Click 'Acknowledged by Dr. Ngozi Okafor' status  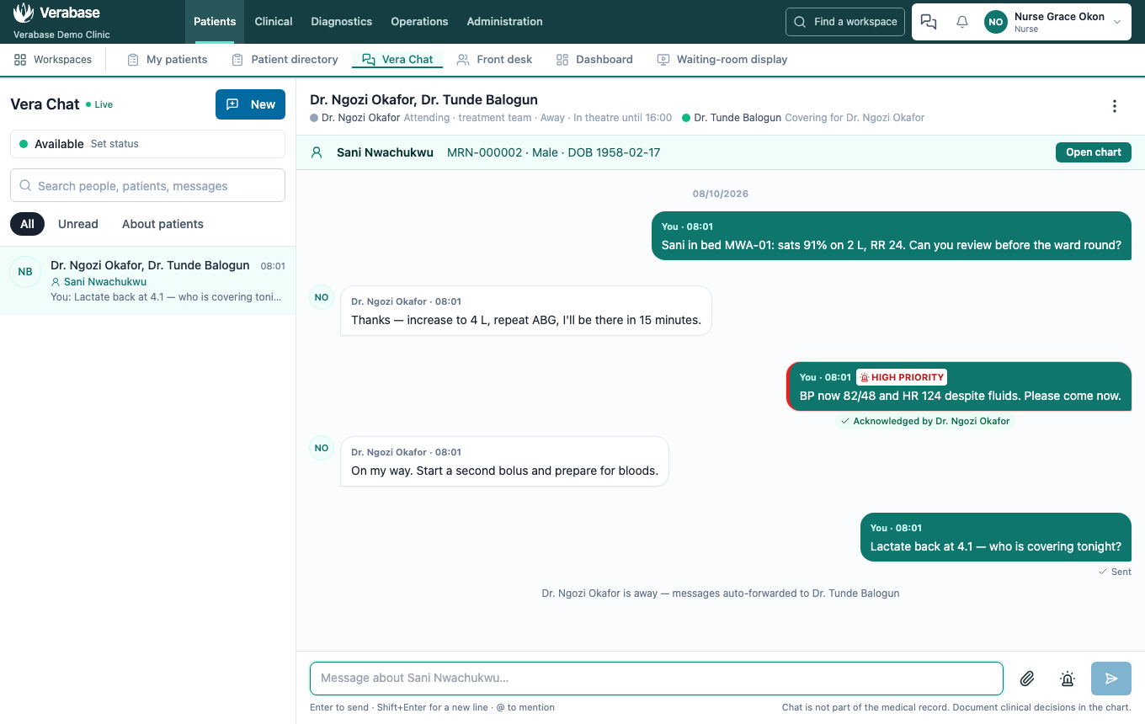click(925, 421)
